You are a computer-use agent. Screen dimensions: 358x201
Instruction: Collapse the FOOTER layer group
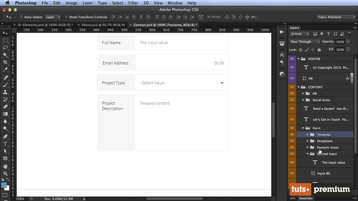[298, 59]
